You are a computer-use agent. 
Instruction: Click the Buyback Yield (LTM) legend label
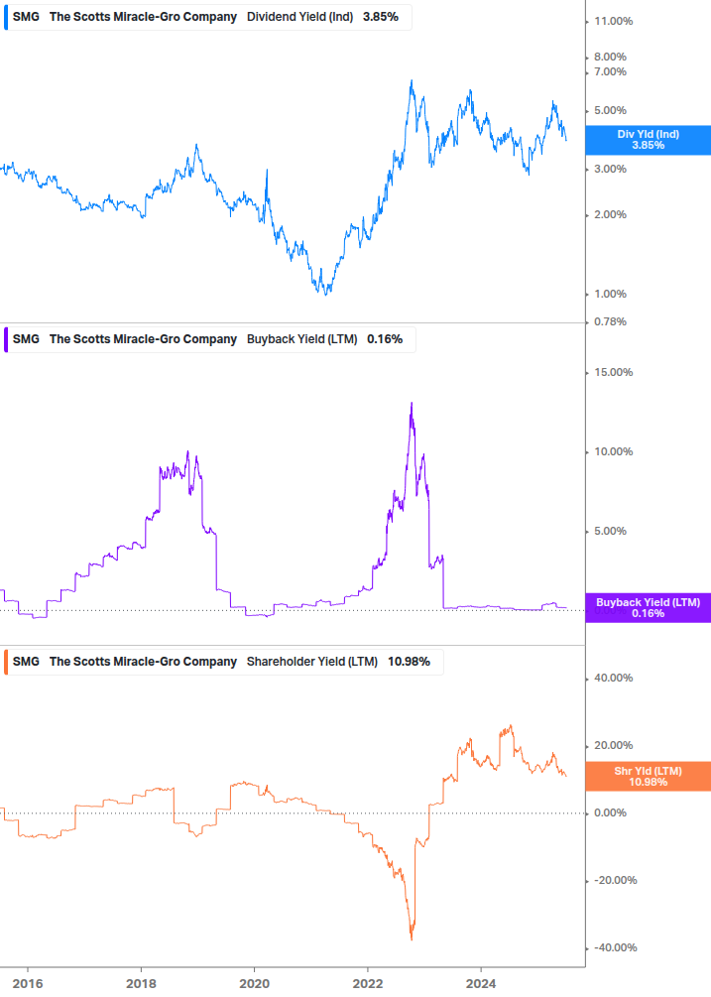click(301, 339)
